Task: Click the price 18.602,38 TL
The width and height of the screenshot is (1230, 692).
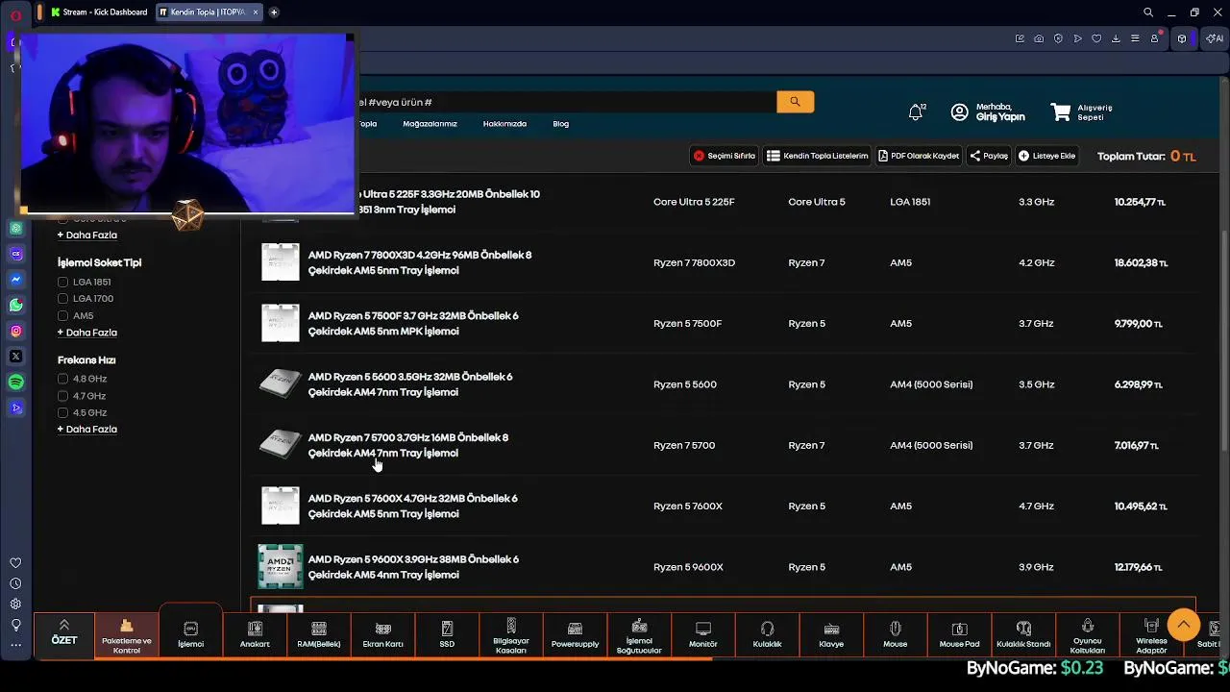Action: point(1141,263)
